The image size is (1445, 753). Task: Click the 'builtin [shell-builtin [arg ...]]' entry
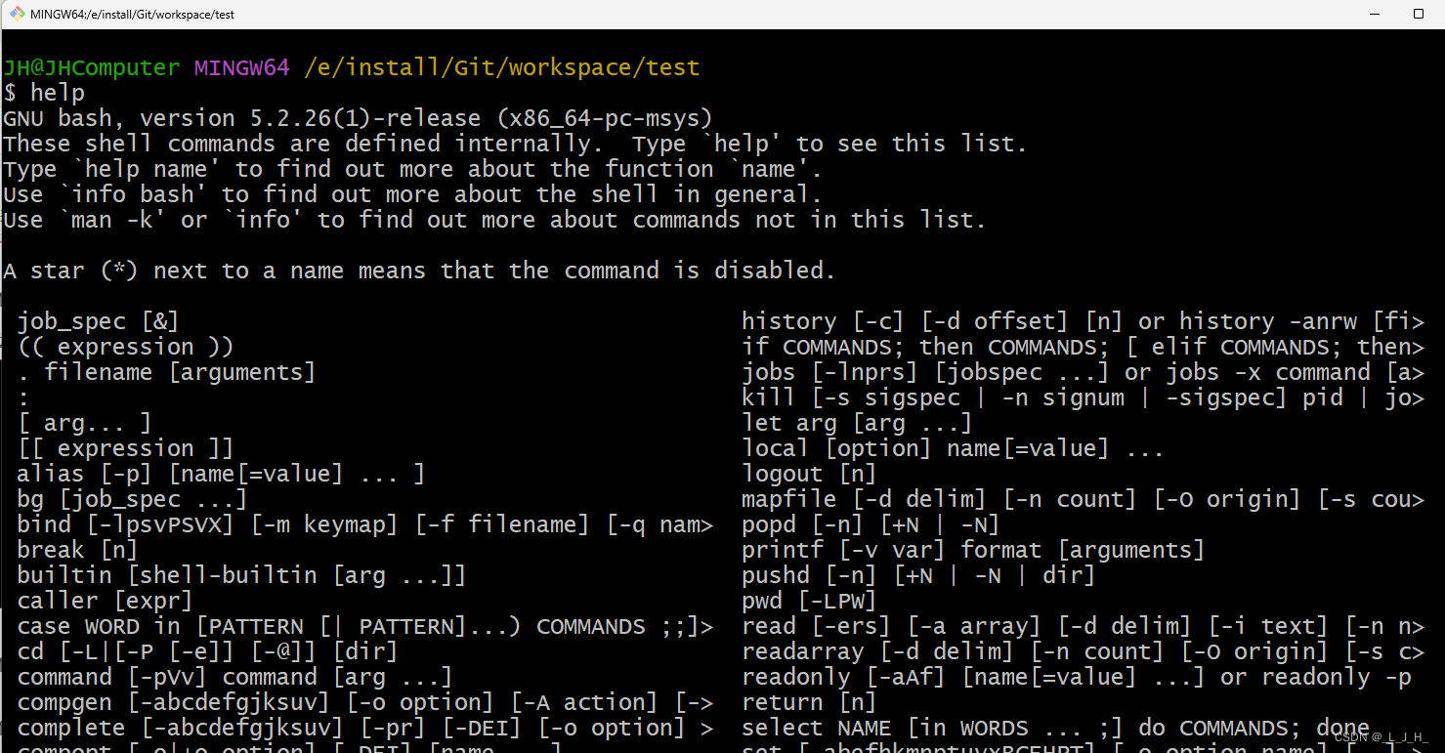click(241, 575)
